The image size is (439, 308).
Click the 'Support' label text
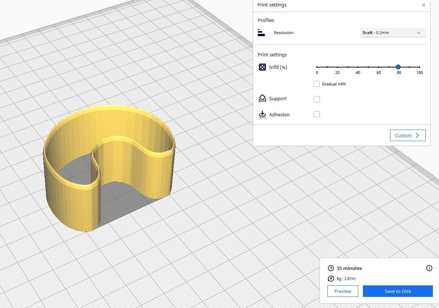[278, 98]
